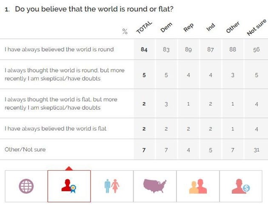This screenshot has width=268, height=208.
Task: Click the 56 value under Not sure
Action: 256,49
